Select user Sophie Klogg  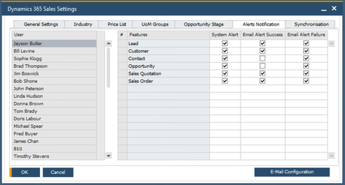tap(28, 59)
